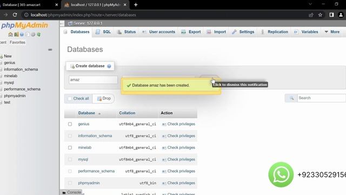The height and width of the screenshot is (195, 346).
Task: Click the navigation panel toggle arrow
Action: [x=62, y=23]
